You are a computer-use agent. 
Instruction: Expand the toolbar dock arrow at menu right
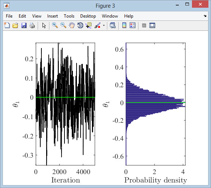(x=205, y=16)
